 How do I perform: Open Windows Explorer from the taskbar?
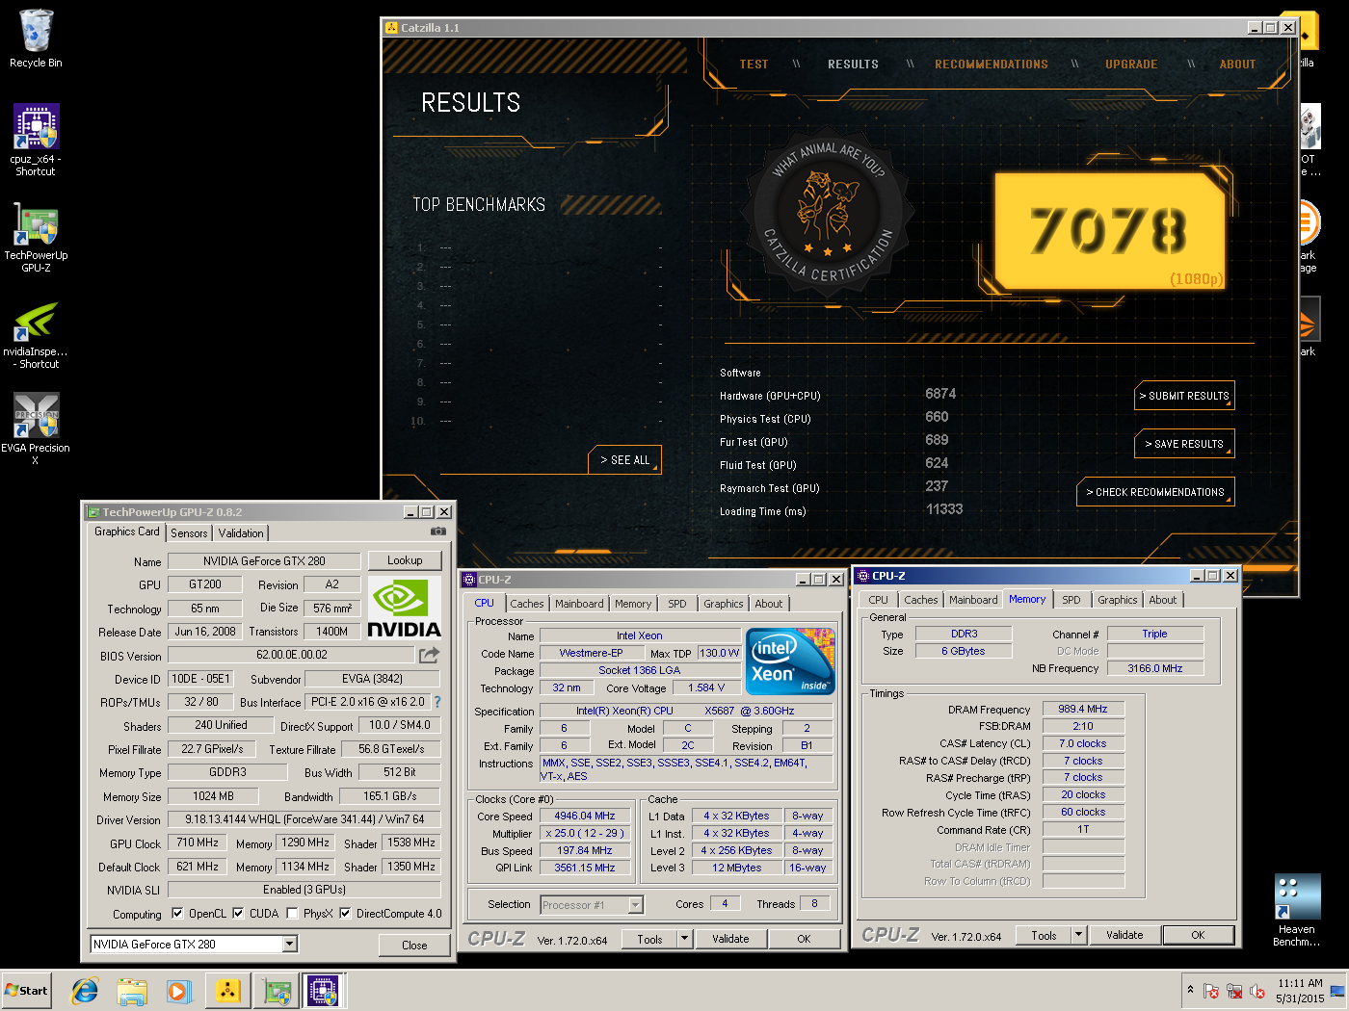132,990
